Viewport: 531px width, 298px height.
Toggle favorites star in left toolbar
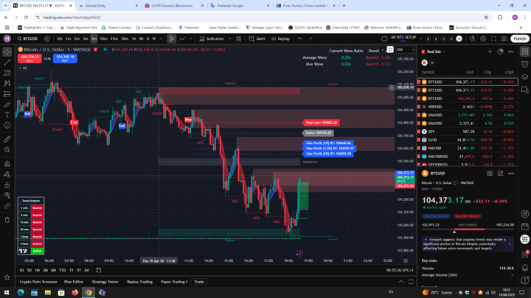[7, 277]
